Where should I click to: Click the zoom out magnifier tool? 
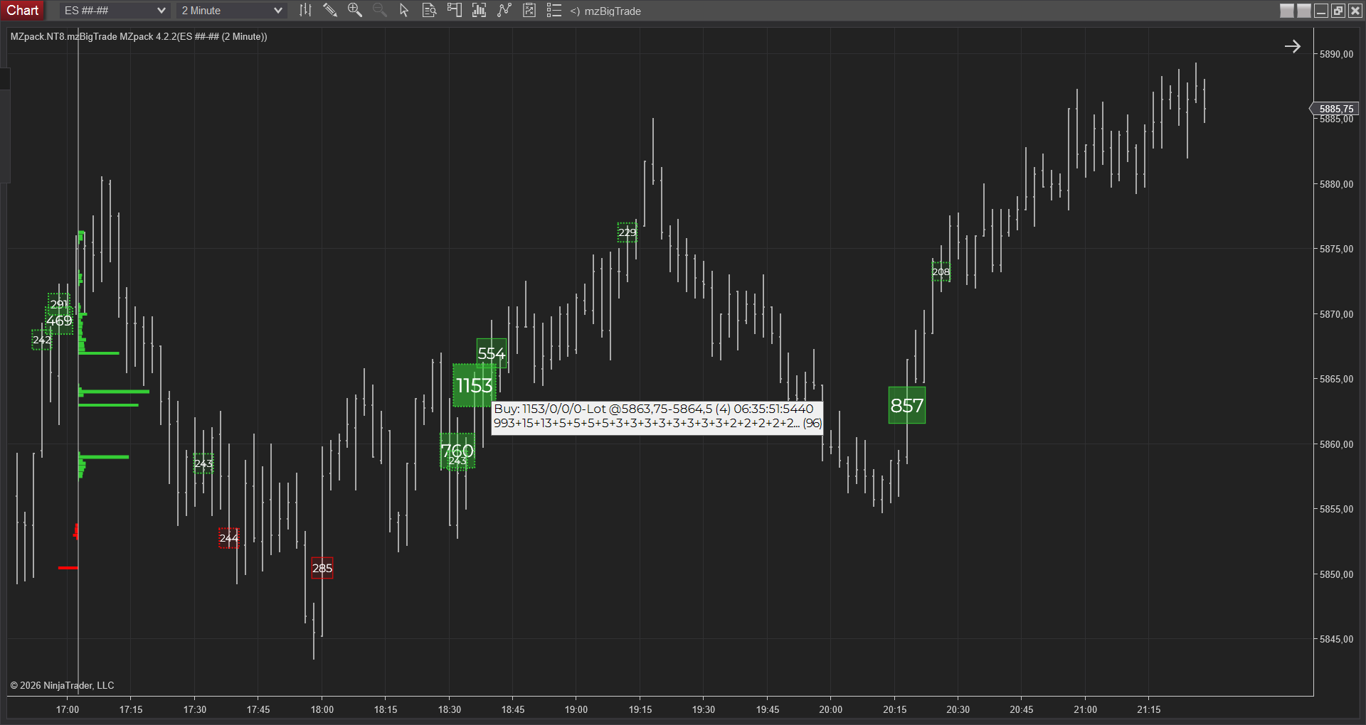[379, 10]
